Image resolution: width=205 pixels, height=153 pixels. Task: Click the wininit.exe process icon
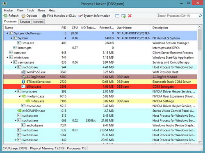tap(11, 58)
